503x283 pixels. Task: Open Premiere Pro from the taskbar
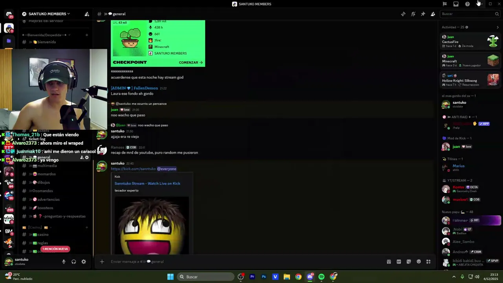tap(252, 277)
